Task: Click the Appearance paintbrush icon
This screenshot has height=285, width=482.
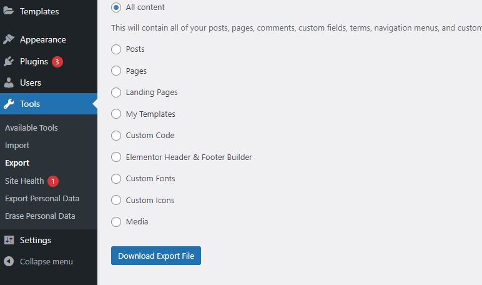Action: [x=9, y=39]
